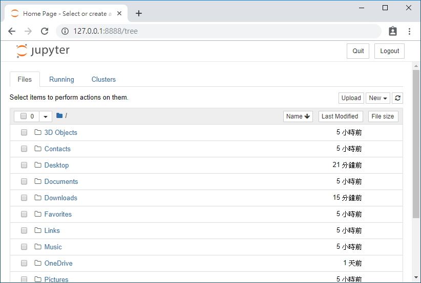421x283 pixels.
Task: Click the Upload button
Action: pyautogui.click(x=351, y=98)
